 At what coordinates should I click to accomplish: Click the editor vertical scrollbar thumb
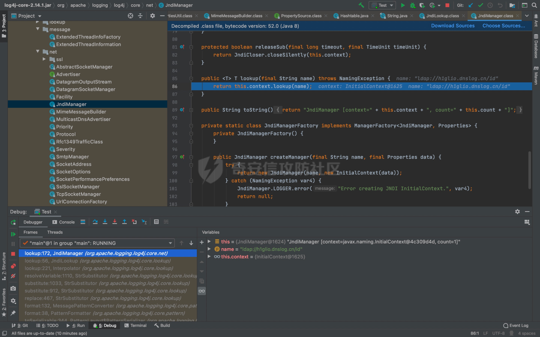click(529, 170)
